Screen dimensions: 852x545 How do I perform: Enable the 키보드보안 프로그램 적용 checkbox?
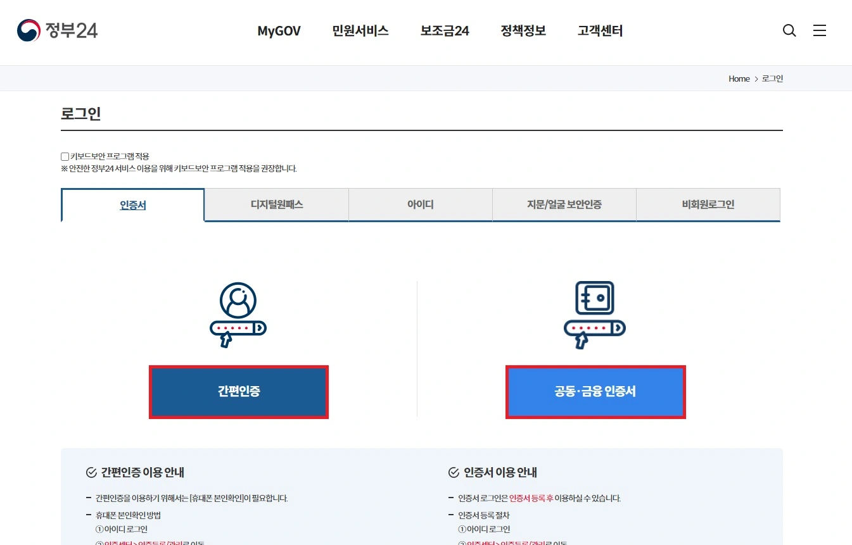pyautogui.click(x=64, y=156)
